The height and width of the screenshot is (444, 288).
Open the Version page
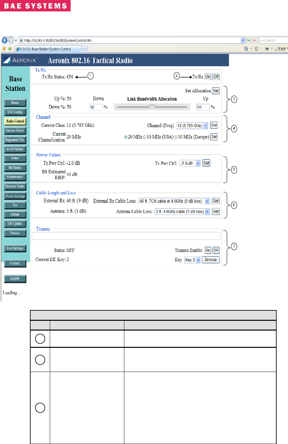point(15,233)
